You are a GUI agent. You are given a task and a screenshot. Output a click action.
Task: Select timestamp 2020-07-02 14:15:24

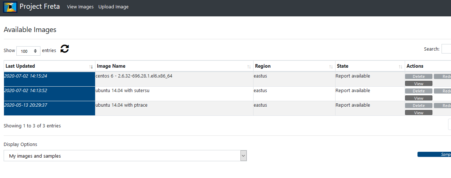tap(26, 76)
